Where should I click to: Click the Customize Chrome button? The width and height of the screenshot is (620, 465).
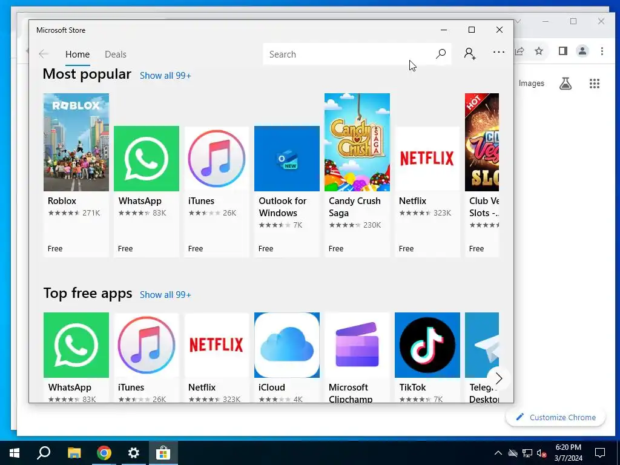point(556,417)
